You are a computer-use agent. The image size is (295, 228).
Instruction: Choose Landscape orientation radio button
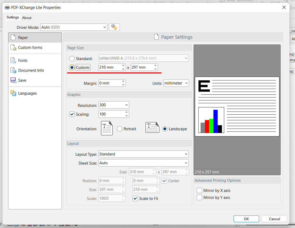point(165,129)
